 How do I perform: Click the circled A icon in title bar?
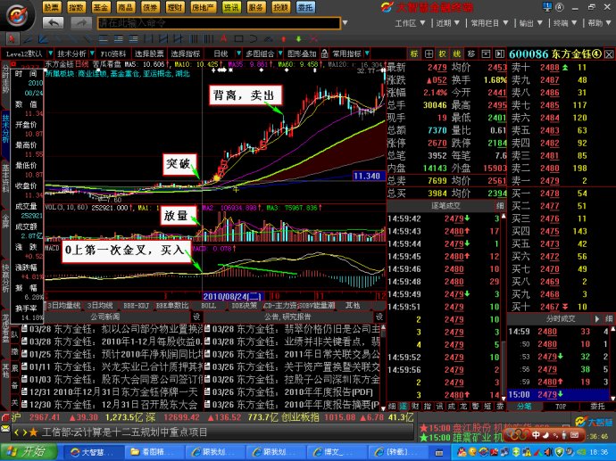[560, 6]
